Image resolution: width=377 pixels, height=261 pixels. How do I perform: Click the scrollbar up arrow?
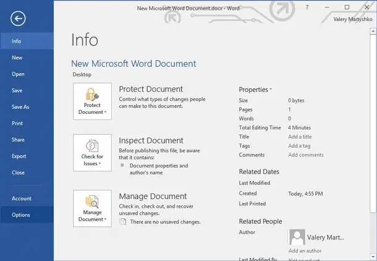pos(373,32)
